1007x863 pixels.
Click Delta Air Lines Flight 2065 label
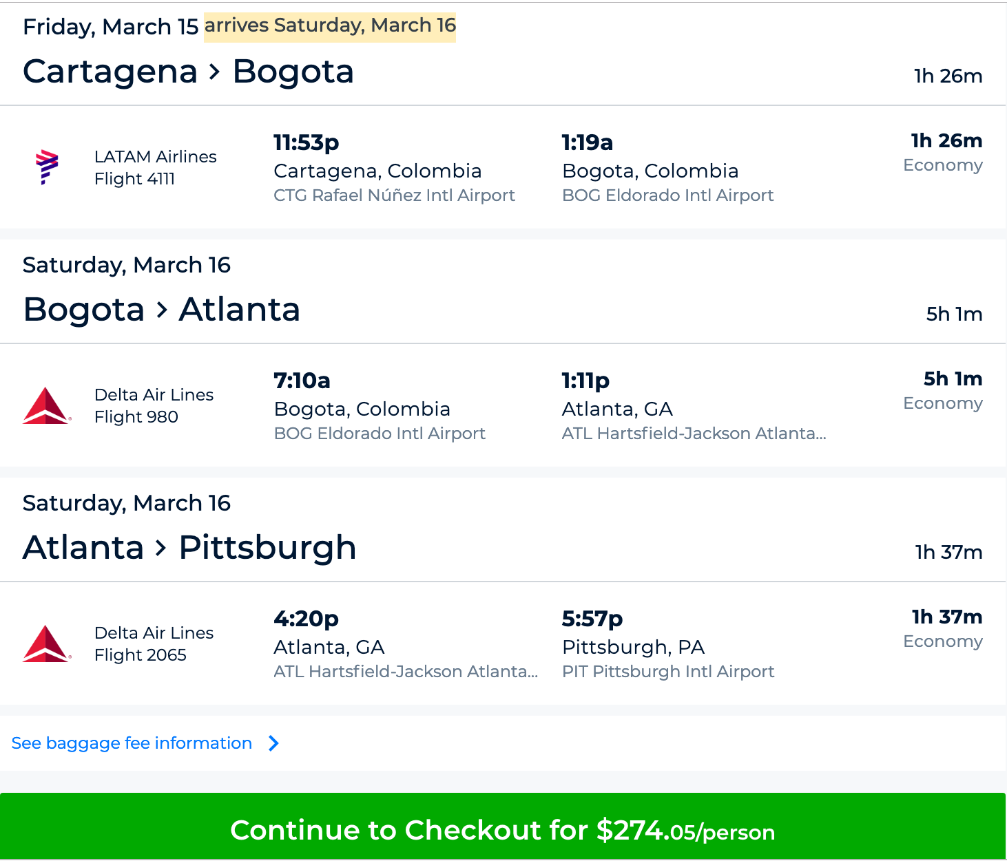[154, 643]
